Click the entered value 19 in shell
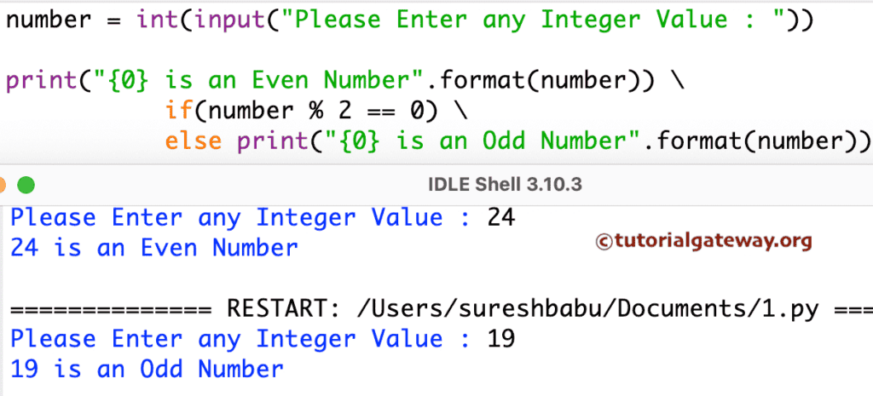Image resolution: width=873 pixels, height=396 pixels. pyautogui.click(x=501, y=339)
